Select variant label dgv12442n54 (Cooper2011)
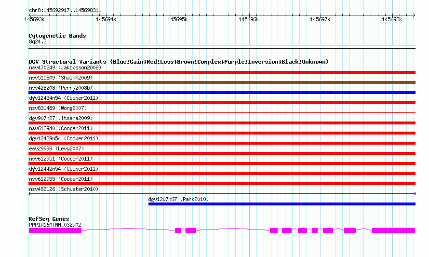The height and width of the screenshot is (257, 429). coord(64,169)
